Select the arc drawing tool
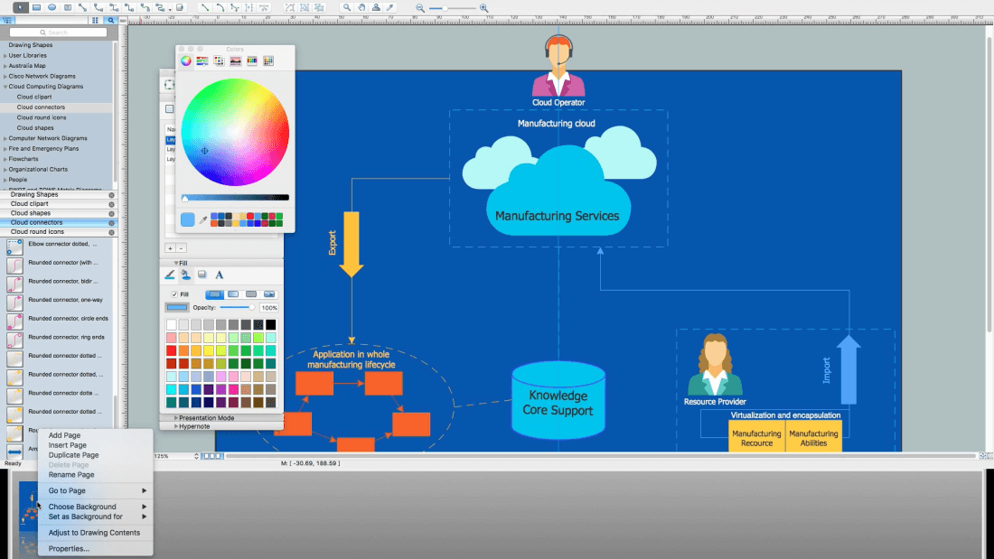The height and width of the screenshot is (559, 994). click(x=220, y=7)
